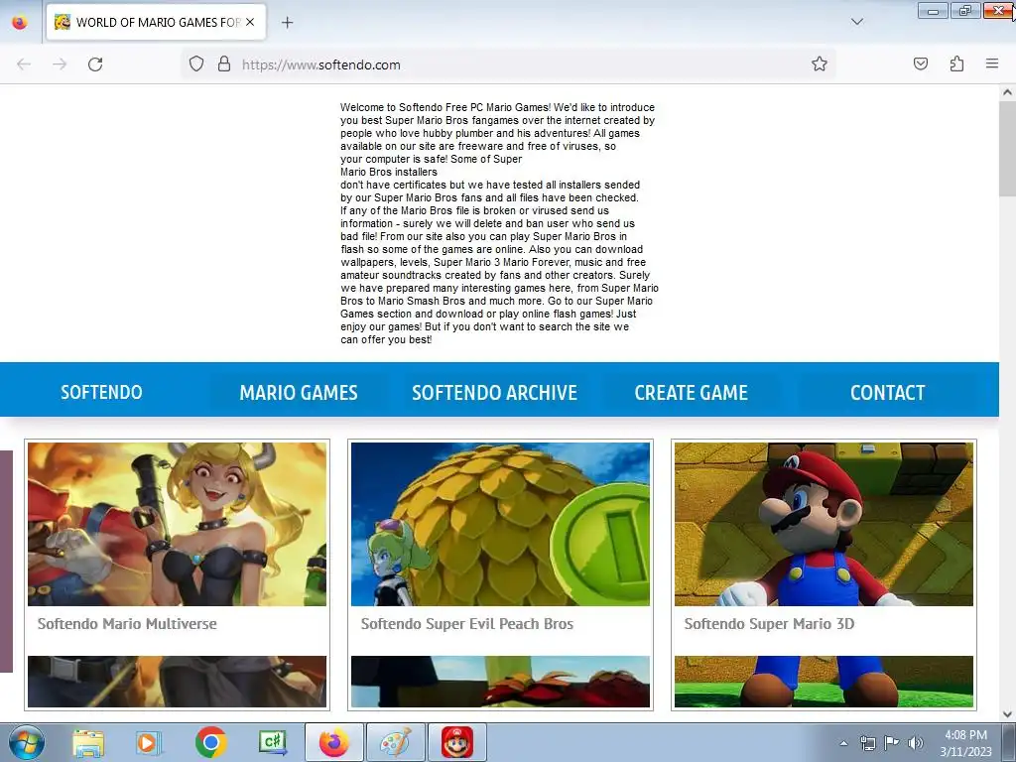
Task: Click the vertical scrollbar thumb
Action: tap(1007, 148)
